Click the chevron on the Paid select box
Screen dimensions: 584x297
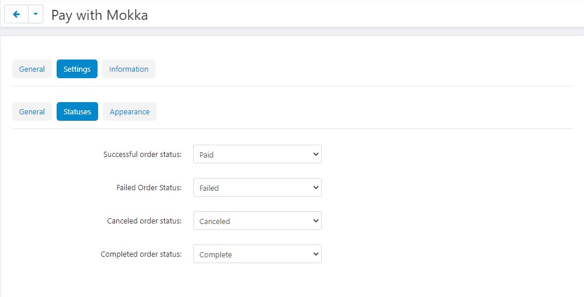click(x=316, y=155)
